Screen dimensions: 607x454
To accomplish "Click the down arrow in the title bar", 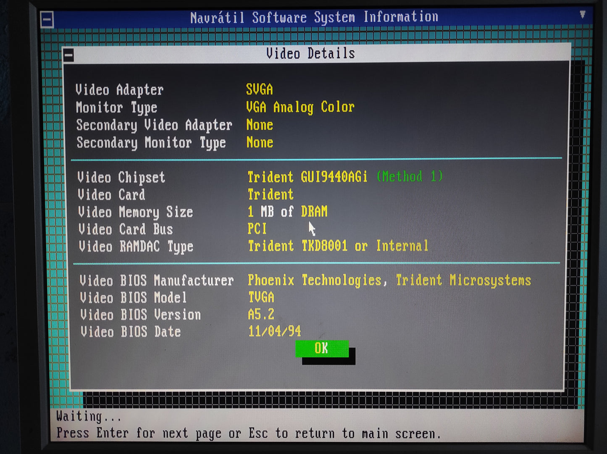I will [x=582, y=15].
